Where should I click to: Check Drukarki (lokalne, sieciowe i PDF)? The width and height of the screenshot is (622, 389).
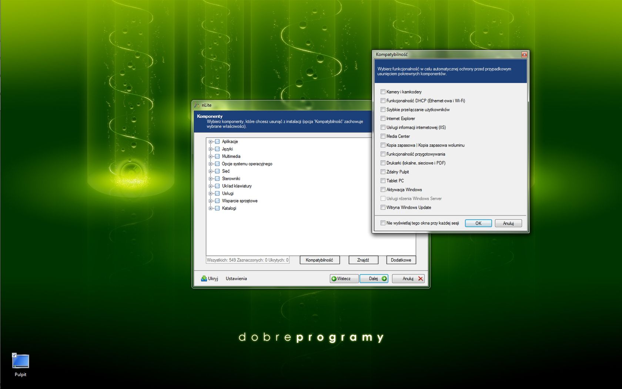(x=383, y=163)
